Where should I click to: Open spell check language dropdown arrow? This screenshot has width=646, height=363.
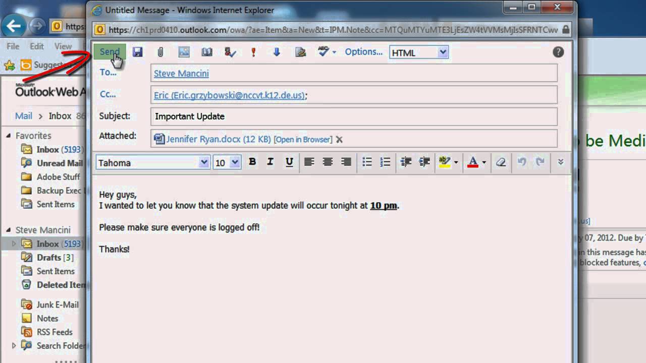334,52
